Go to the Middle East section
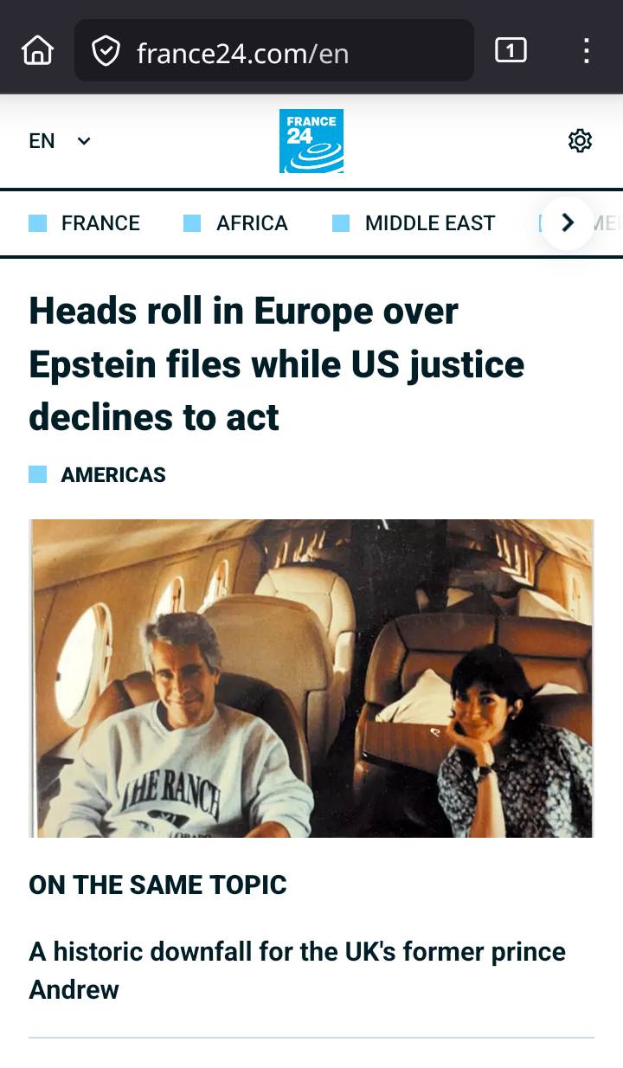 click(x=430, y=223)
